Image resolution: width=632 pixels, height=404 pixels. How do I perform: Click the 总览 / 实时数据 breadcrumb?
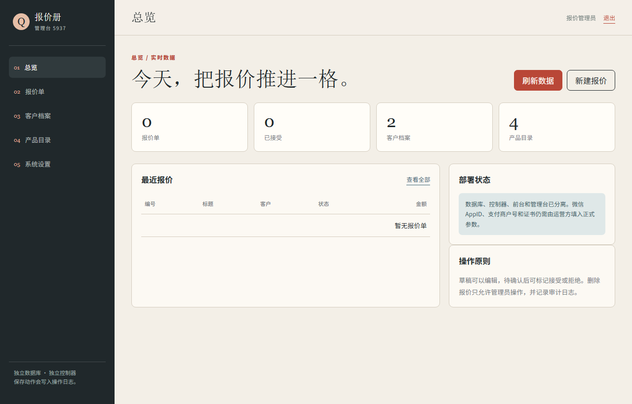pos(153,58)
